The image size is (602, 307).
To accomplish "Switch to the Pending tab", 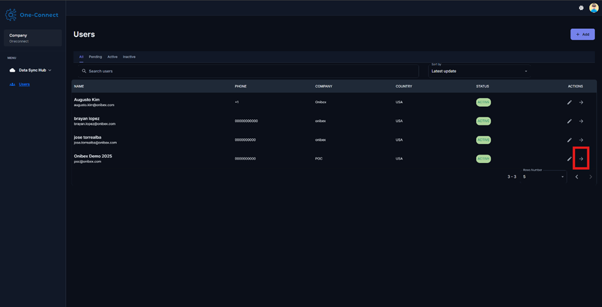I will (x=95, y=57).
